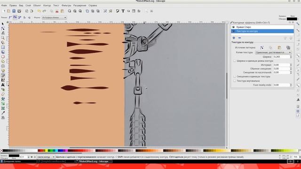Click the Redo arrow icon
Image resolution: width=301 pixels, height=169 pixels.
44,11
